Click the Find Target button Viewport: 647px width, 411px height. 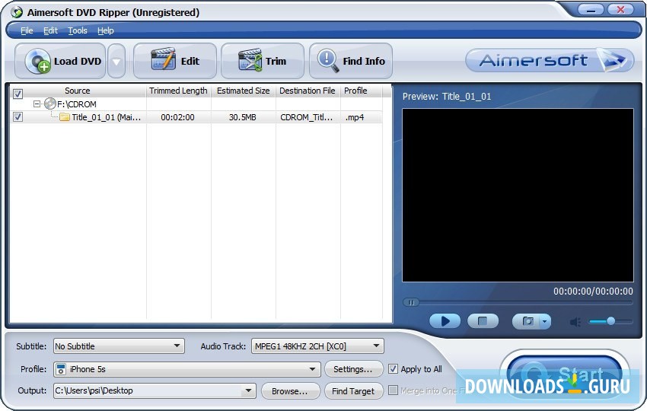353,390
